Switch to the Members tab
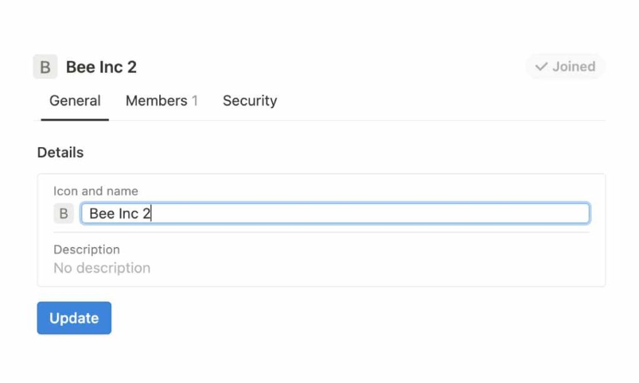639x383 pixels. click(155, 100)
